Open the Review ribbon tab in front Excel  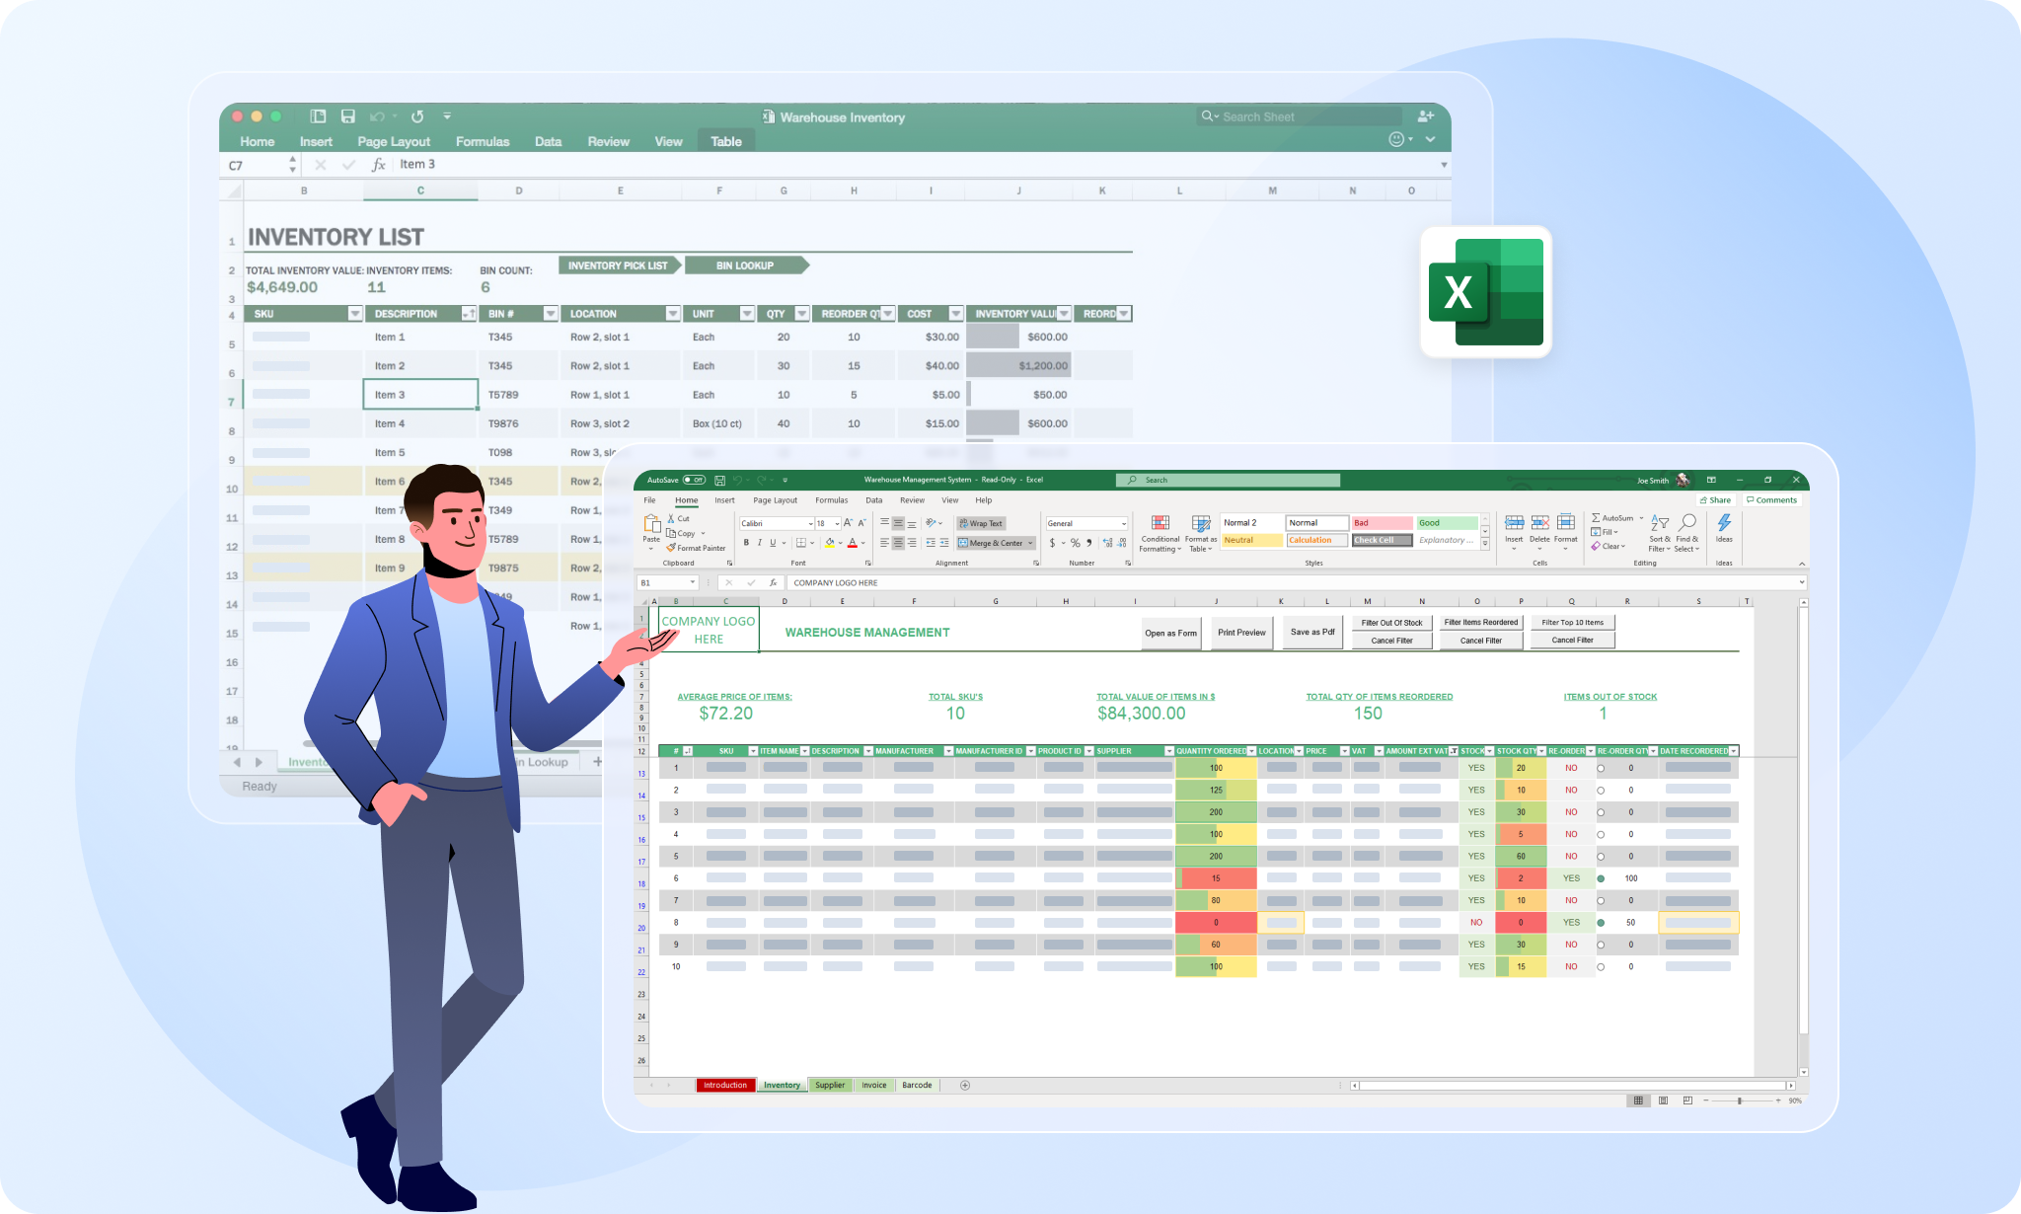(x=912, y=500)
